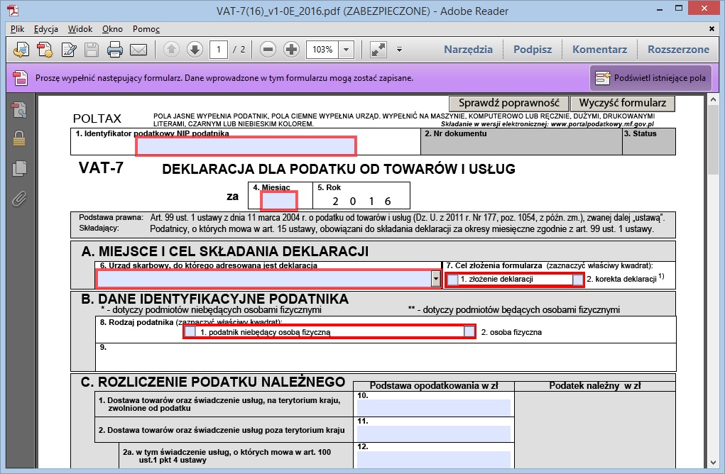This screenshot has height=474, width=725.
Task: Click field 11 Podstawa opodatkowania
Action: [434, 434]
